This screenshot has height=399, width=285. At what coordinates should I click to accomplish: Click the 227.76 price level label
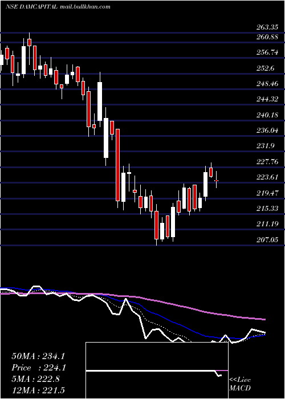pos(267,162)
